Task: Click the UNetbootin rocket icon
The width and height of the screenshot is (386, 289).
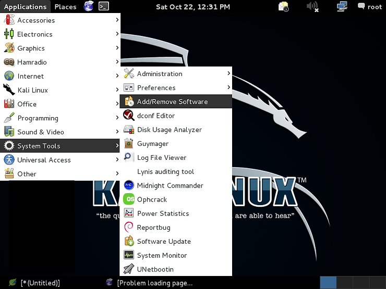Action: pos(129,269)
